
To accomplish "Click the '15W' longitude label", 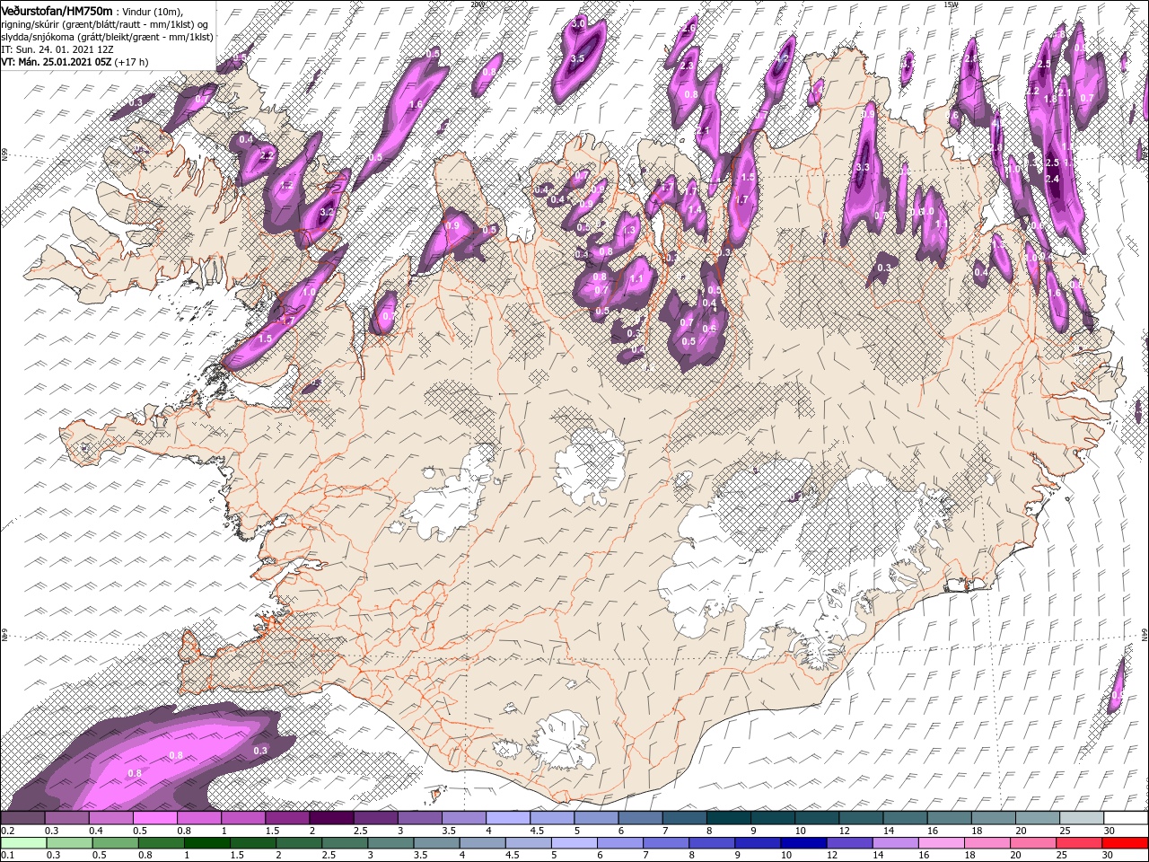I will coord(951,4).
